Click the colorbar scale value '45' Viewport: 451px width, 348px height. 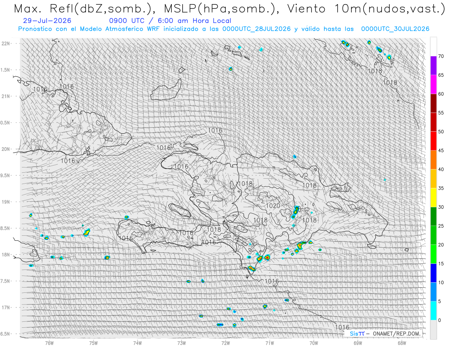(441, 151)
